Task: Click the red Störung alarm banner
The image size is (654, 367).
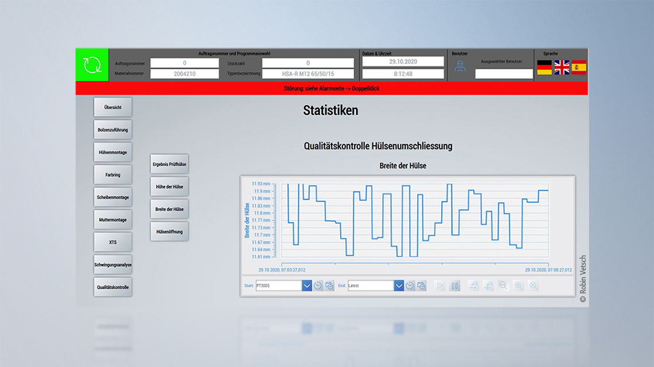Action: (x=332, y=88)
